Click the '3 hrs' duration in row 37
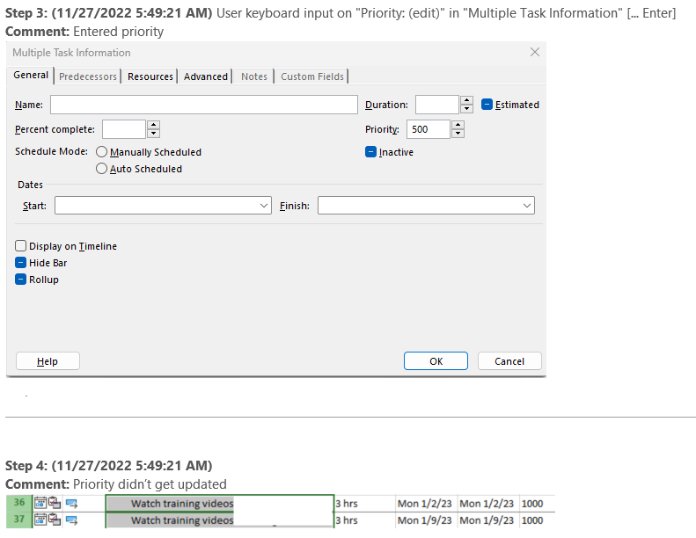The width and height of the screenshot is (696, 538). 347,520
